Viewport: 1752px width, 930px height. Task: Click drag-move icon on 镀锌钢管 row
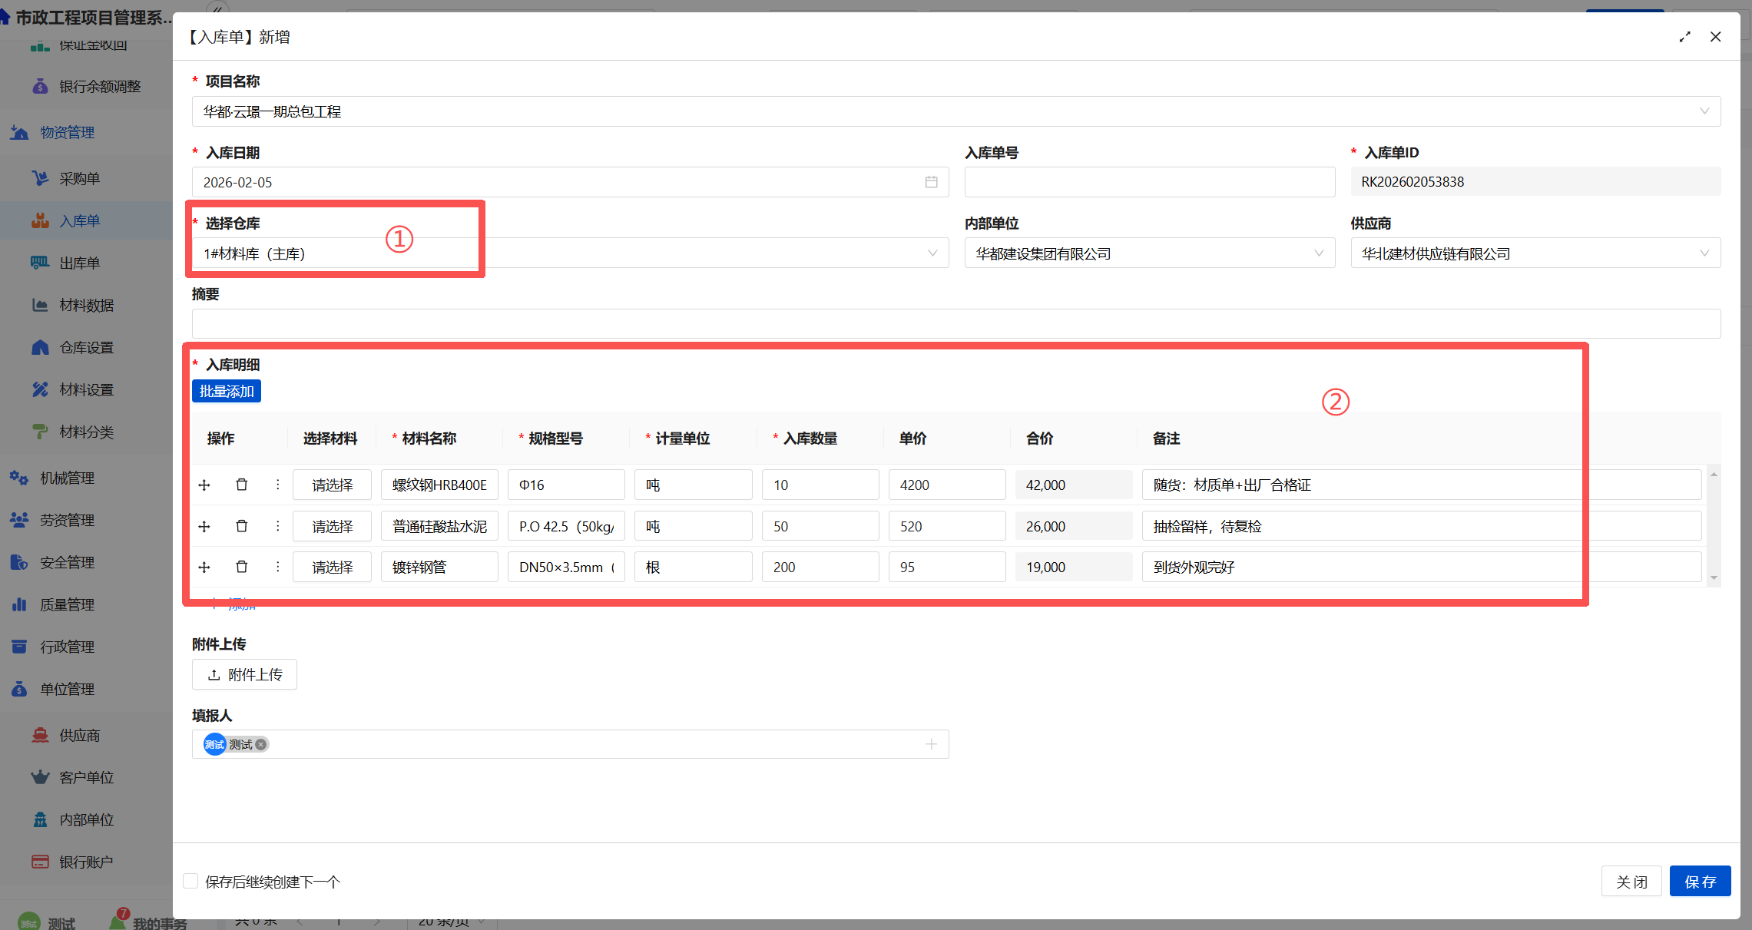click(204, 568)
